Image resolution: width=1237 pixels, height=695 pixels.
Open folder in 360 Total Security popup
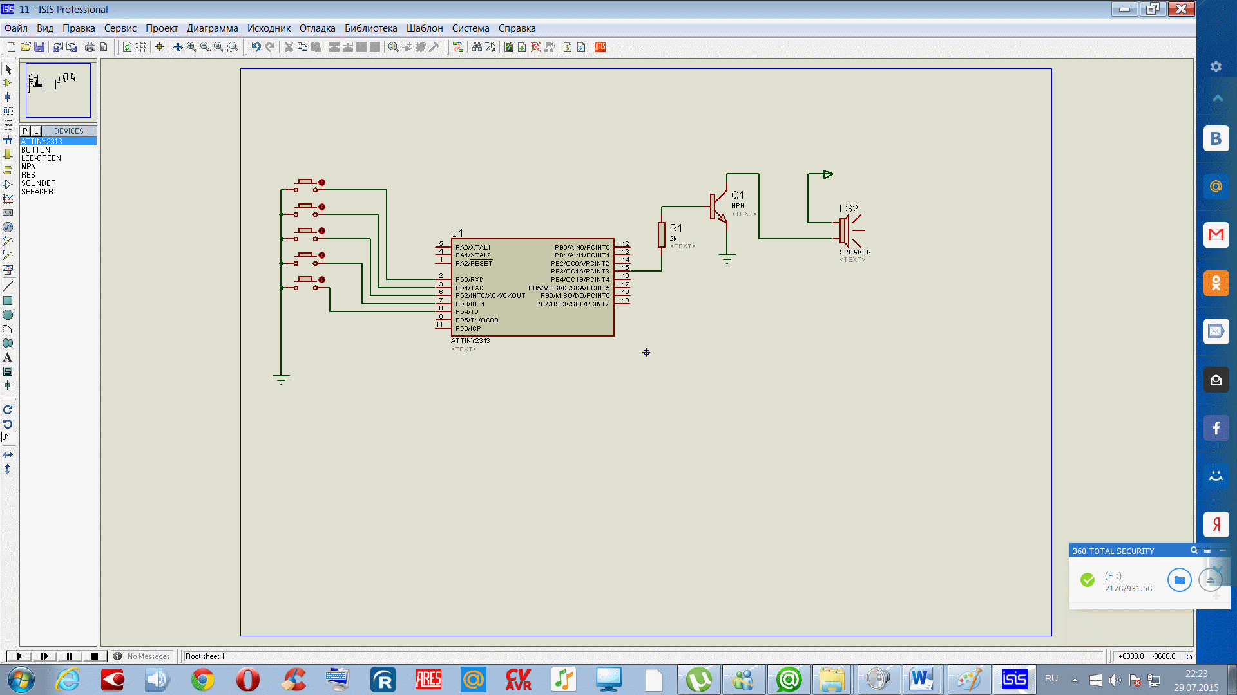click(x=1179, y=580)
